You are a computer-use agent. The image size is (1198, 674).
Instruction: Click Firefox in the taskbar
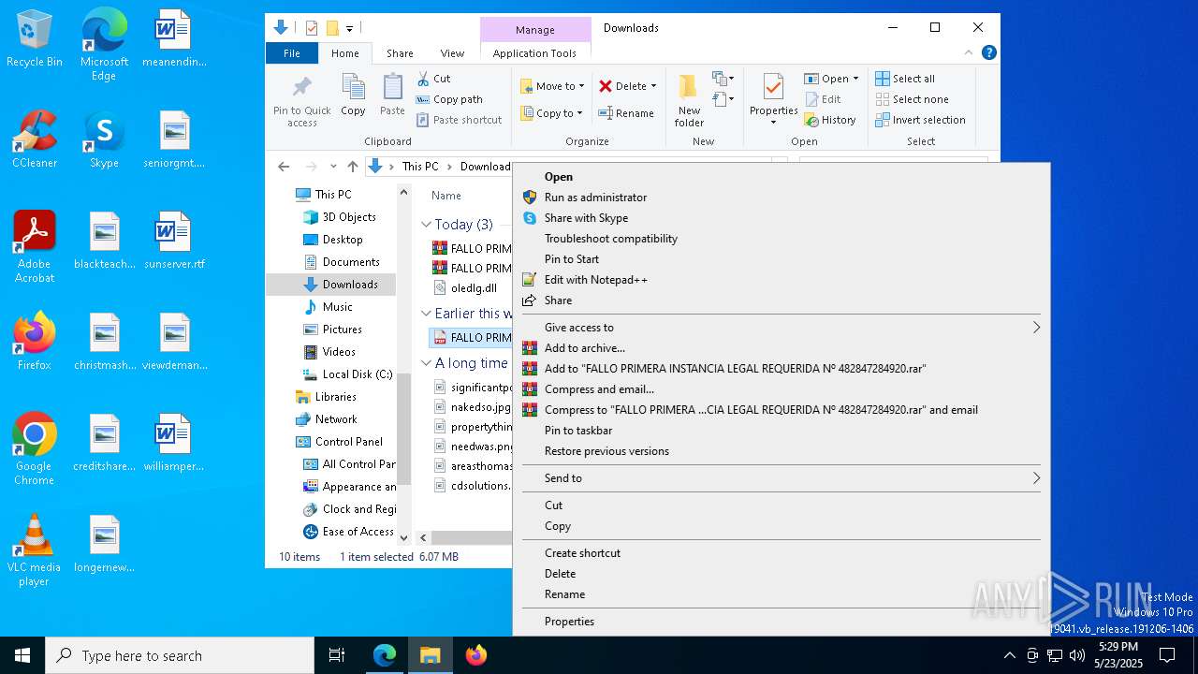[476, 655]
